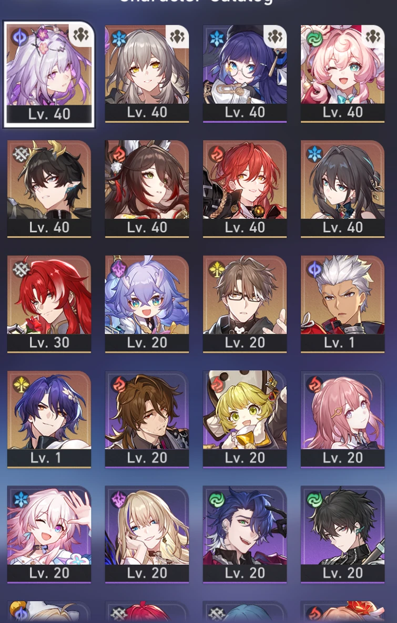The height and width of the screenshot is (623, 397).
Task: Click team badge icon on pink-haired winking girl card
Action: tap(373, 37)
